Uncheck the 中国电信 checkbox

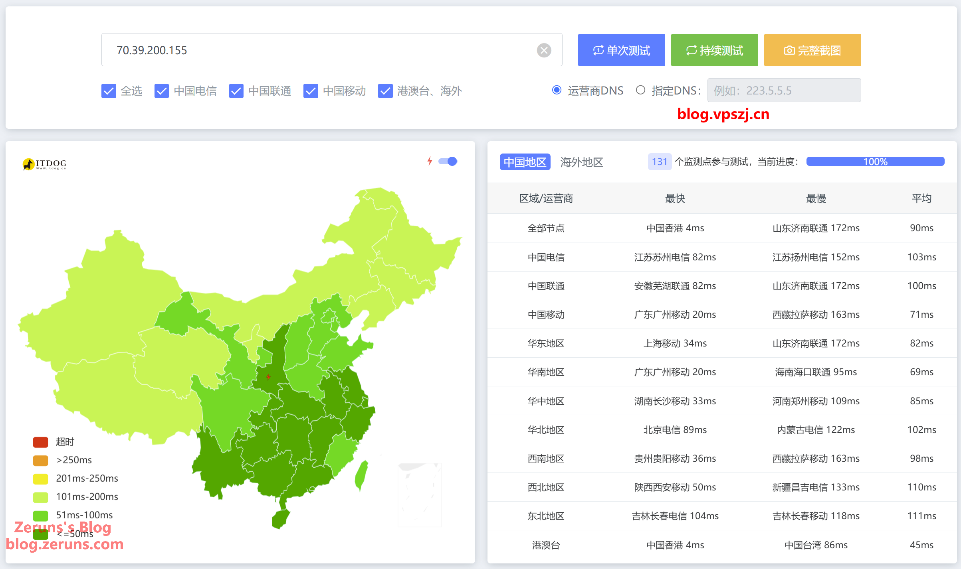tap(162, 91)
